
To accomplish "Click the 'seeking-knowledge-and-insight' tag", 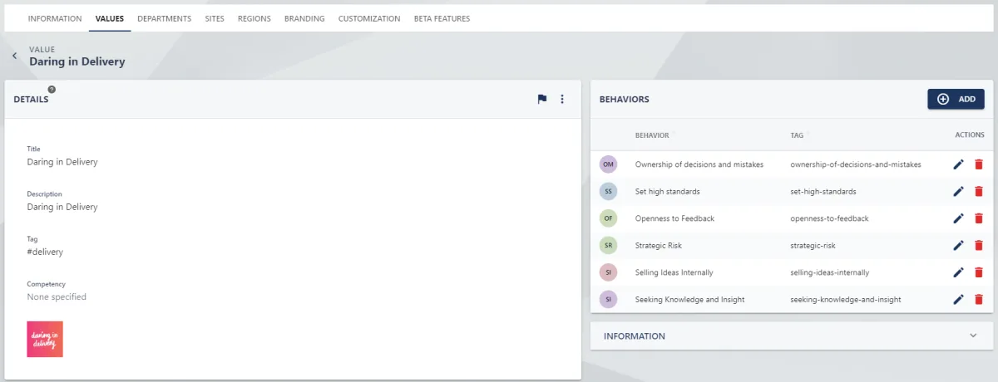I will (x=846, y=299).
